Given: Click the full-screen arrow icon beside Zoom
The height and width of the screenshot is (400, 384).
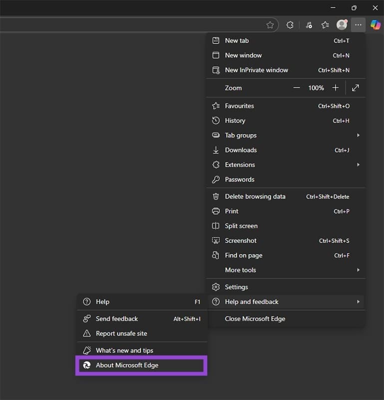Looking at the screenshot, I should point(355,87).
